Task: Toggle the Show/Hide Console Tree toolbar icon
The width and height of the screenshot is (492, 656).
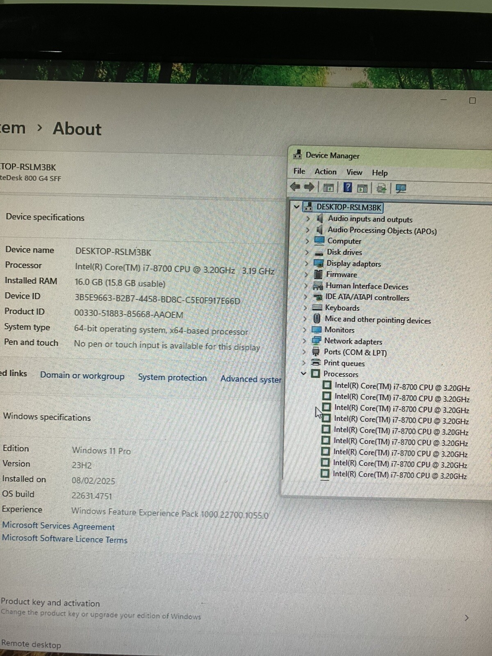Action: 328,188
